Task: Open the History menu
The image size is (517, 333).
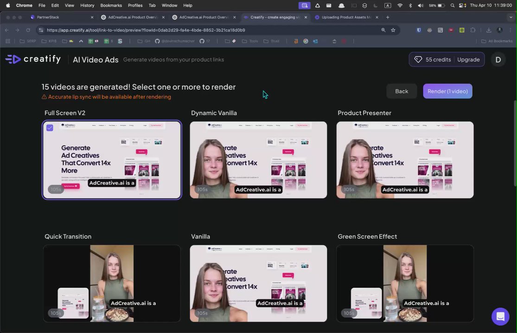Action: [87, 5]
